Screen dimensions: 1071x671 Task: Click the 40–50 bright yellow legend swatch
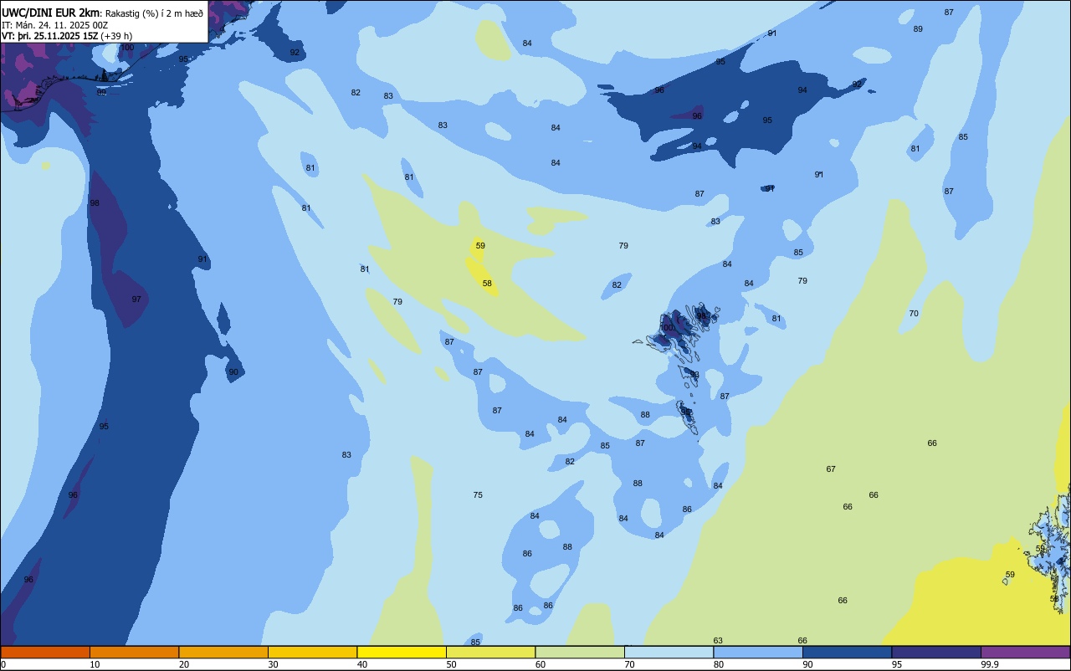click(402, 652)
